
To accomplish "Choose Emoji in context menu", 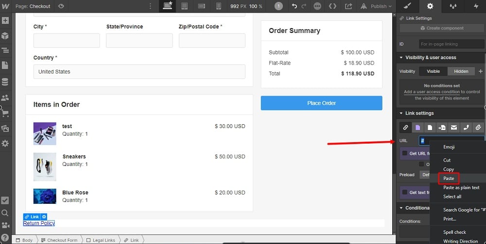I will (449, 147).
